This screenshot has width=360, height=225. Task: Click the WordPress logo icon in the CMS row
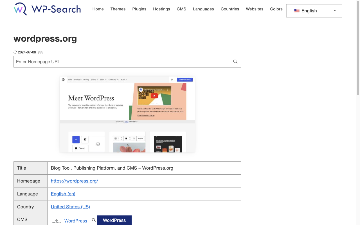[57, 221]
